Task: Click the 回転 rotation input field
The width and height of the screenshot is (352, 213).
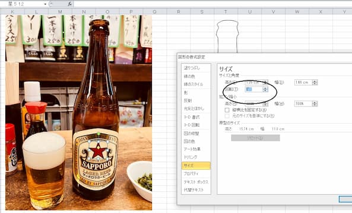Action: click(x=254, y=89)
